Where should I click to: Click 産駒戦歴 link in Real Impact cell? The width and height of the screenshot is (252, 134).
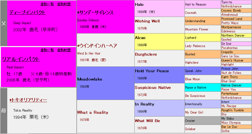pyautogui.click(x=64, y=50)
